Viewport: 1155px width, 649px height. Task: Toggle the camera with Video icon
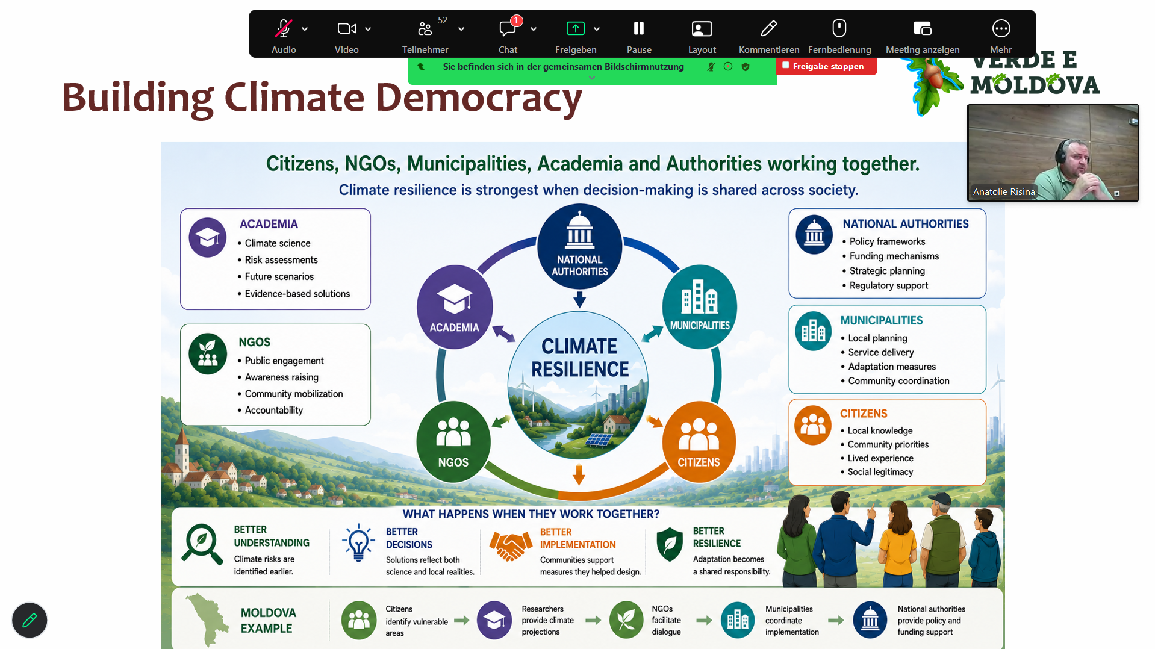[347, 28]
